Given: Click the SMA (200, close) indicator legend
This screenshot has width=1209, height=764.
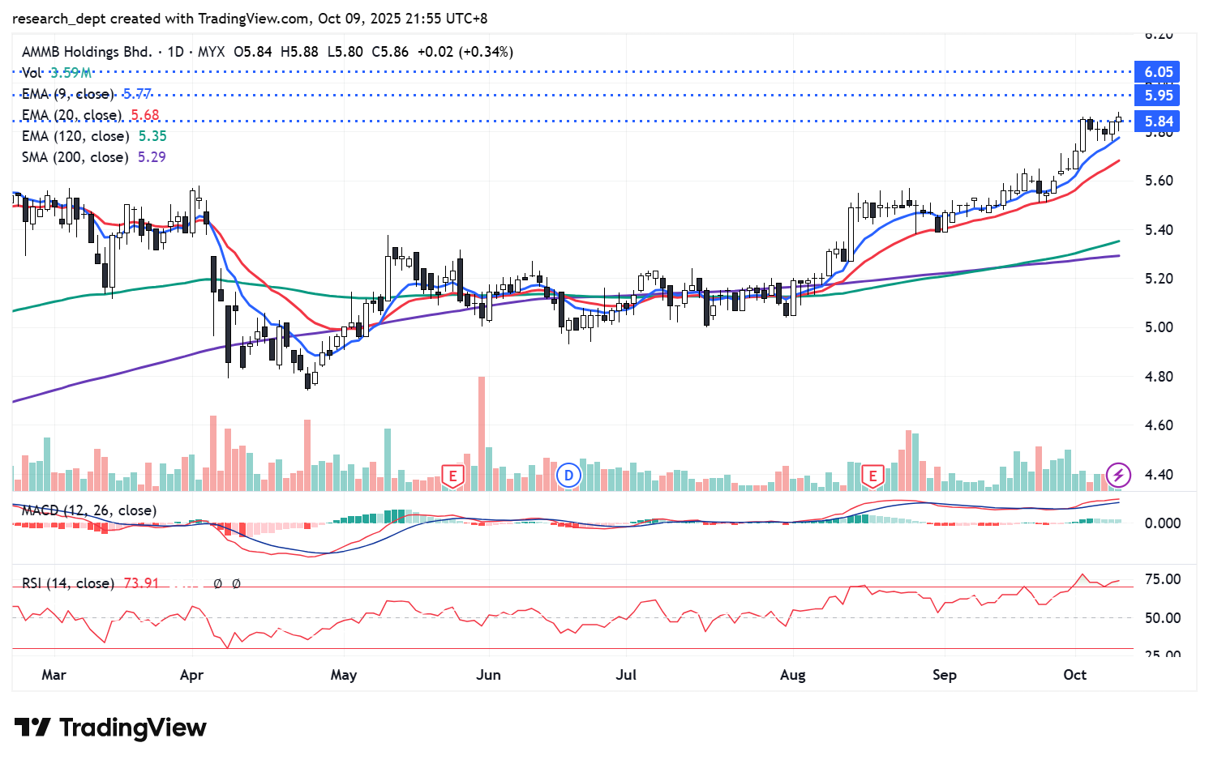Looking at the screenshot, I should point(75,157).
